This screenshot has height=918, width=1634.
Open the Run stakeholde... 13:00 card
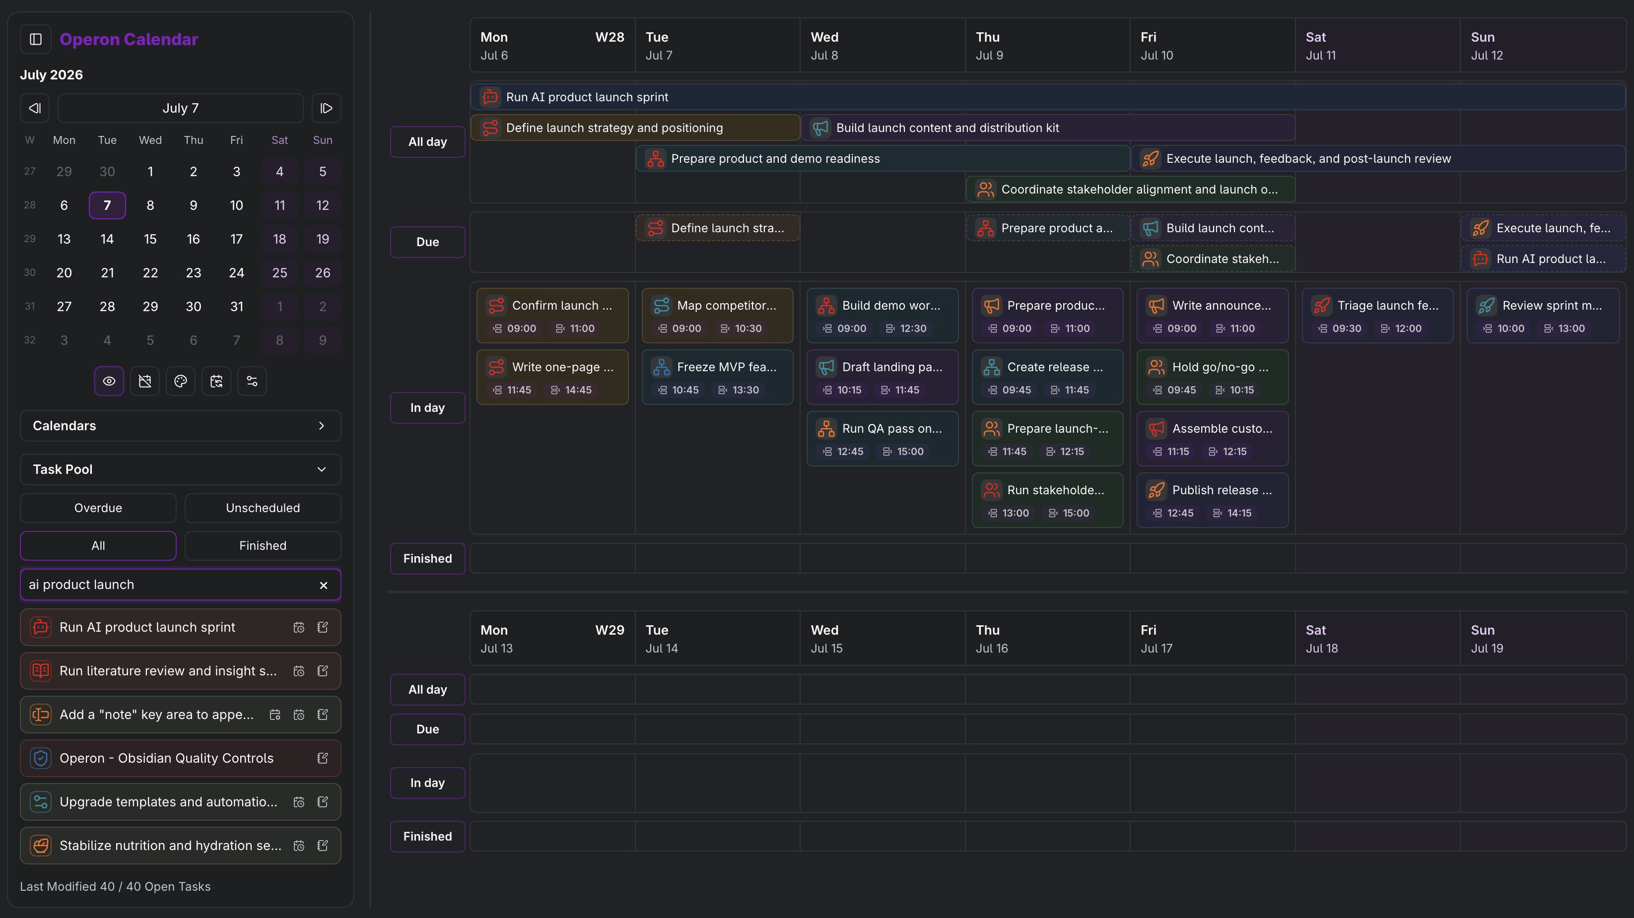pos(1047,500)
